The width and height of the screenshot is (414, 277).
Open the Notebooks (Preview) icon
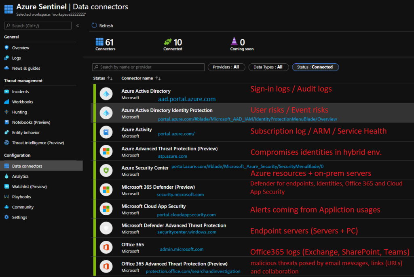point(6,122)
